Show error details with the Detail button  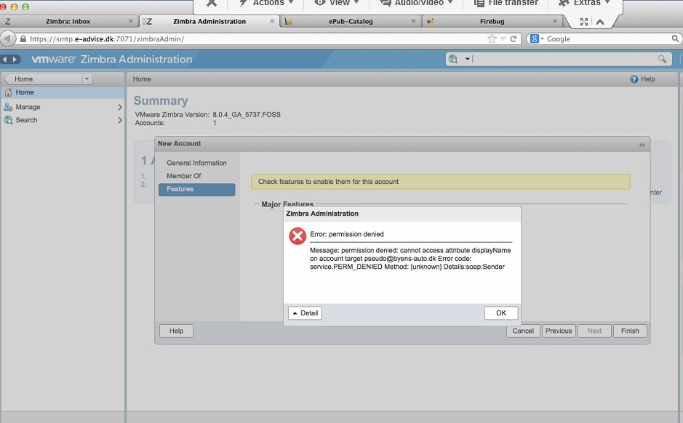tap(305, 313)
